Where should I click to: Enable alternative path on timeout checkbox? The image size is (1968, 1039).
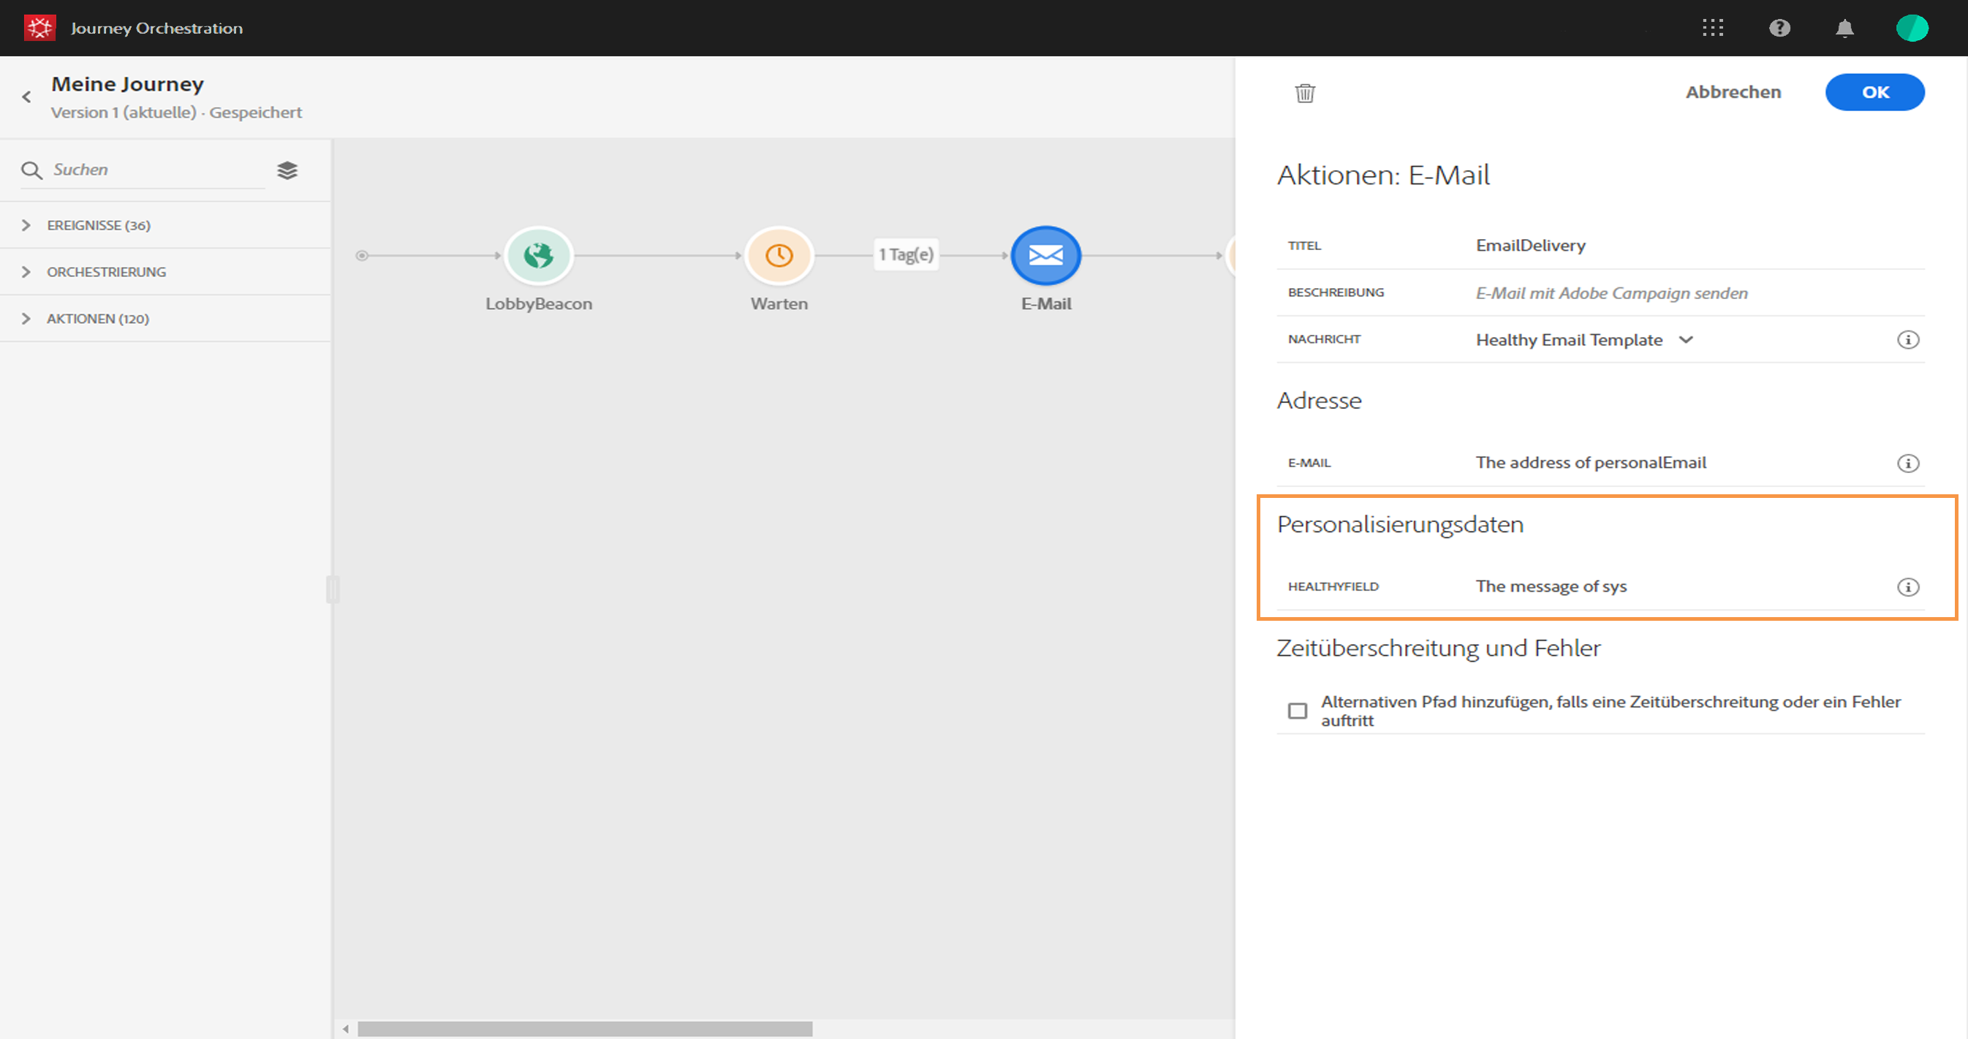[1297, 711]
